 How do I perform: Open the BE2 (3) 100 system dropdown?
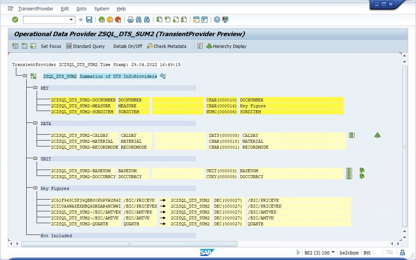(x=333, y=252)
